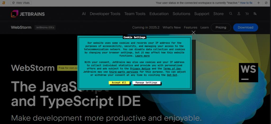
Task: Click the plus icon in top bar
Action: coord(259,3)
